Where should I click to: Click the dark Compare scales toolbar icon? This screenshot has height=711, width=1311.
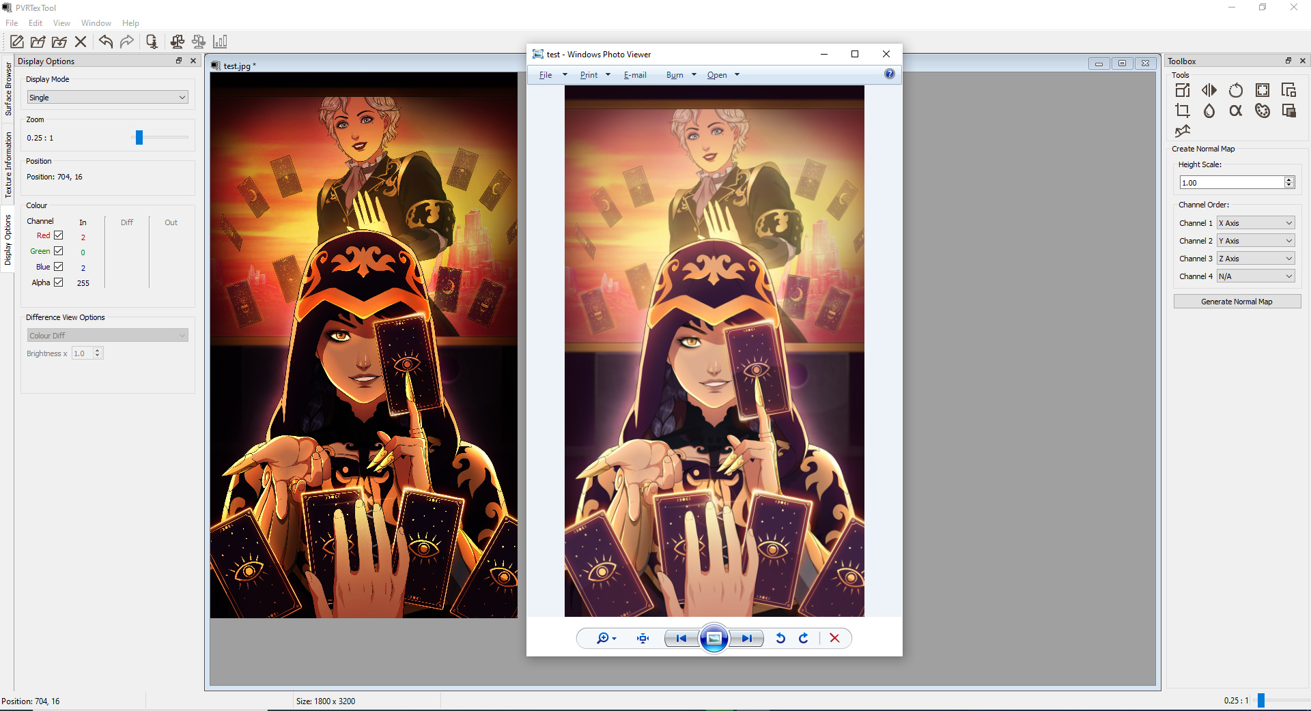click(178, 42)
